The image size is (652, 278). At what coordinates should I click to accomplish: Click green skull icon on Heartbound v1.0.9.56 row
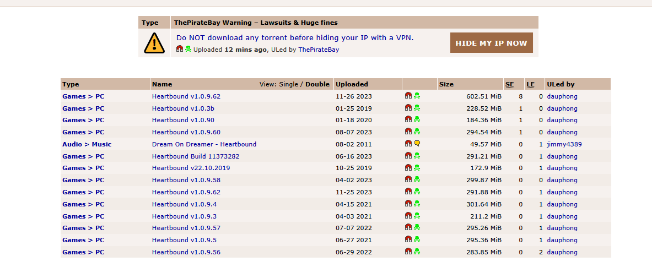click(417, 251)
